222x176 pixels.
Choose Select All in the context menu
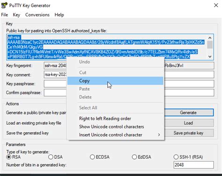(115, 108)
